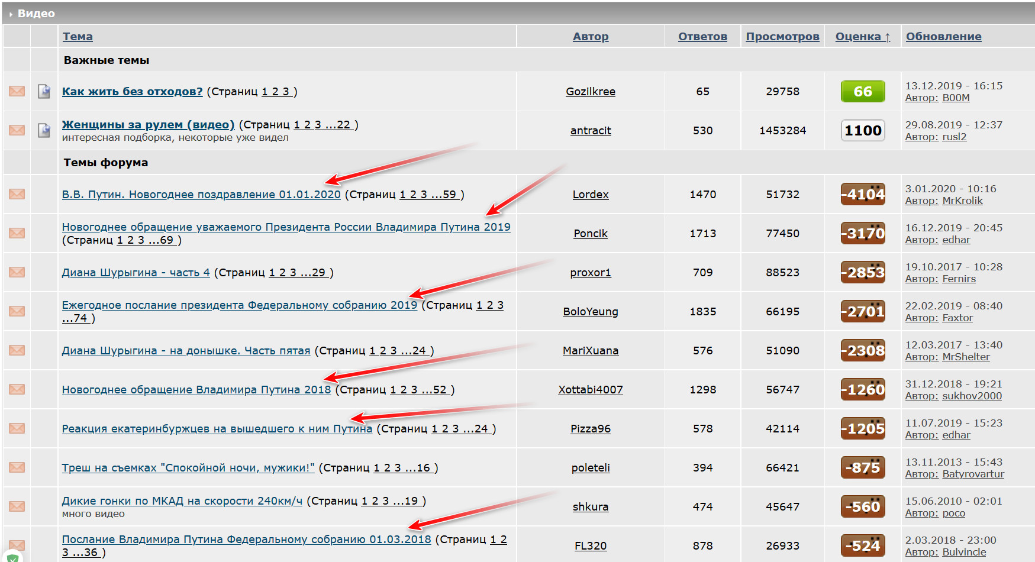Click envelope icon in poleteli topic row
The image size is (1035, 562).
17,467
